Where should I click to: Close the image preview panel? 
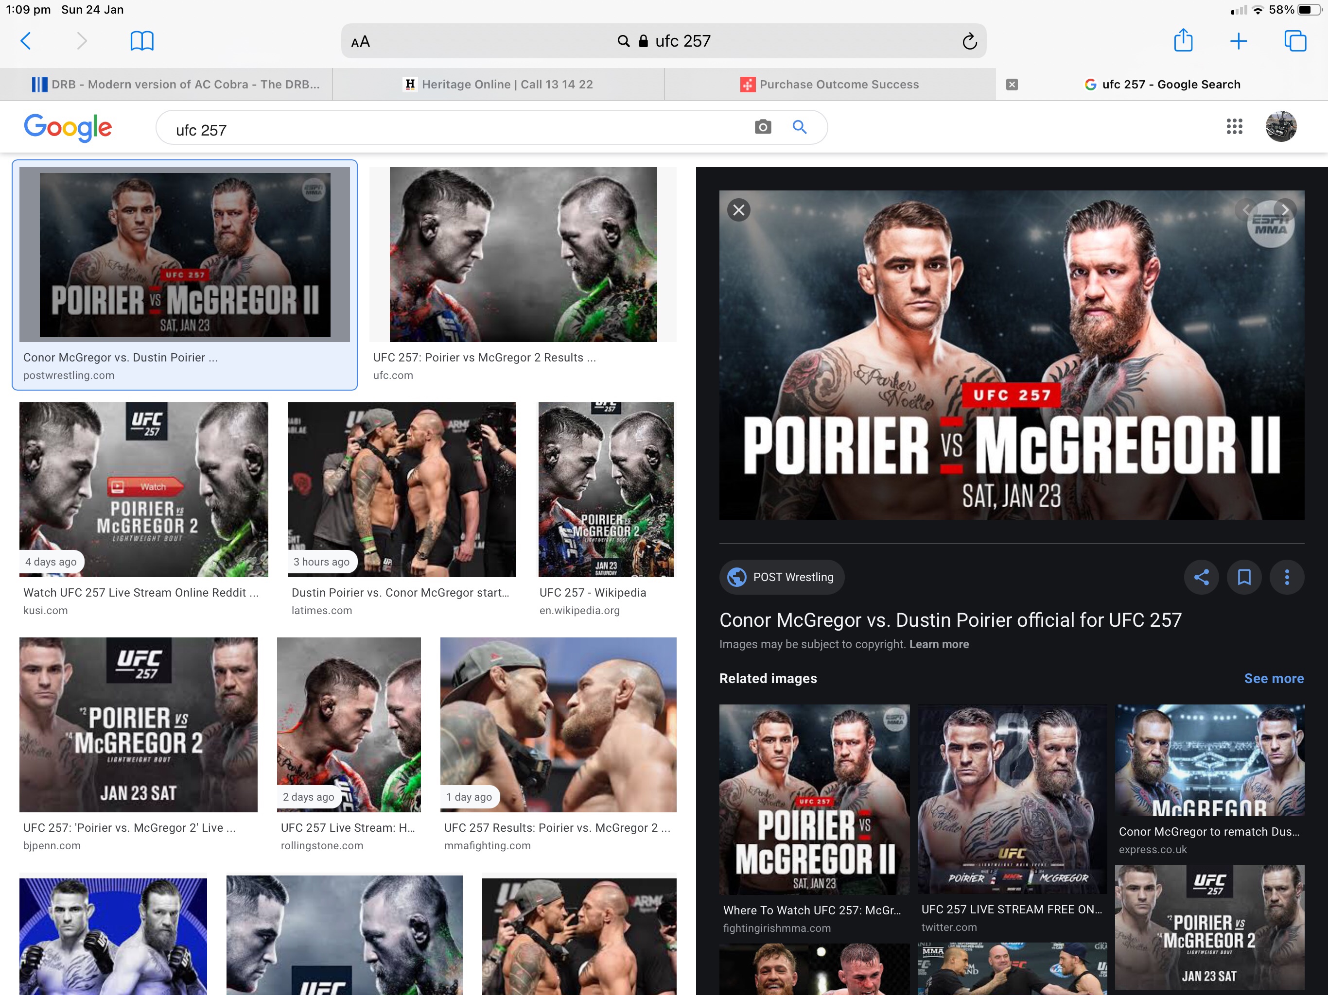738,209
